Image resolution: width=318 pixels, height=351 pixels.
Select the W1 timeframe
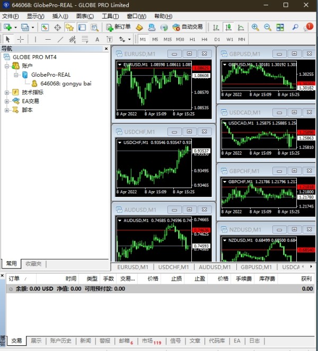click(229, 39)
